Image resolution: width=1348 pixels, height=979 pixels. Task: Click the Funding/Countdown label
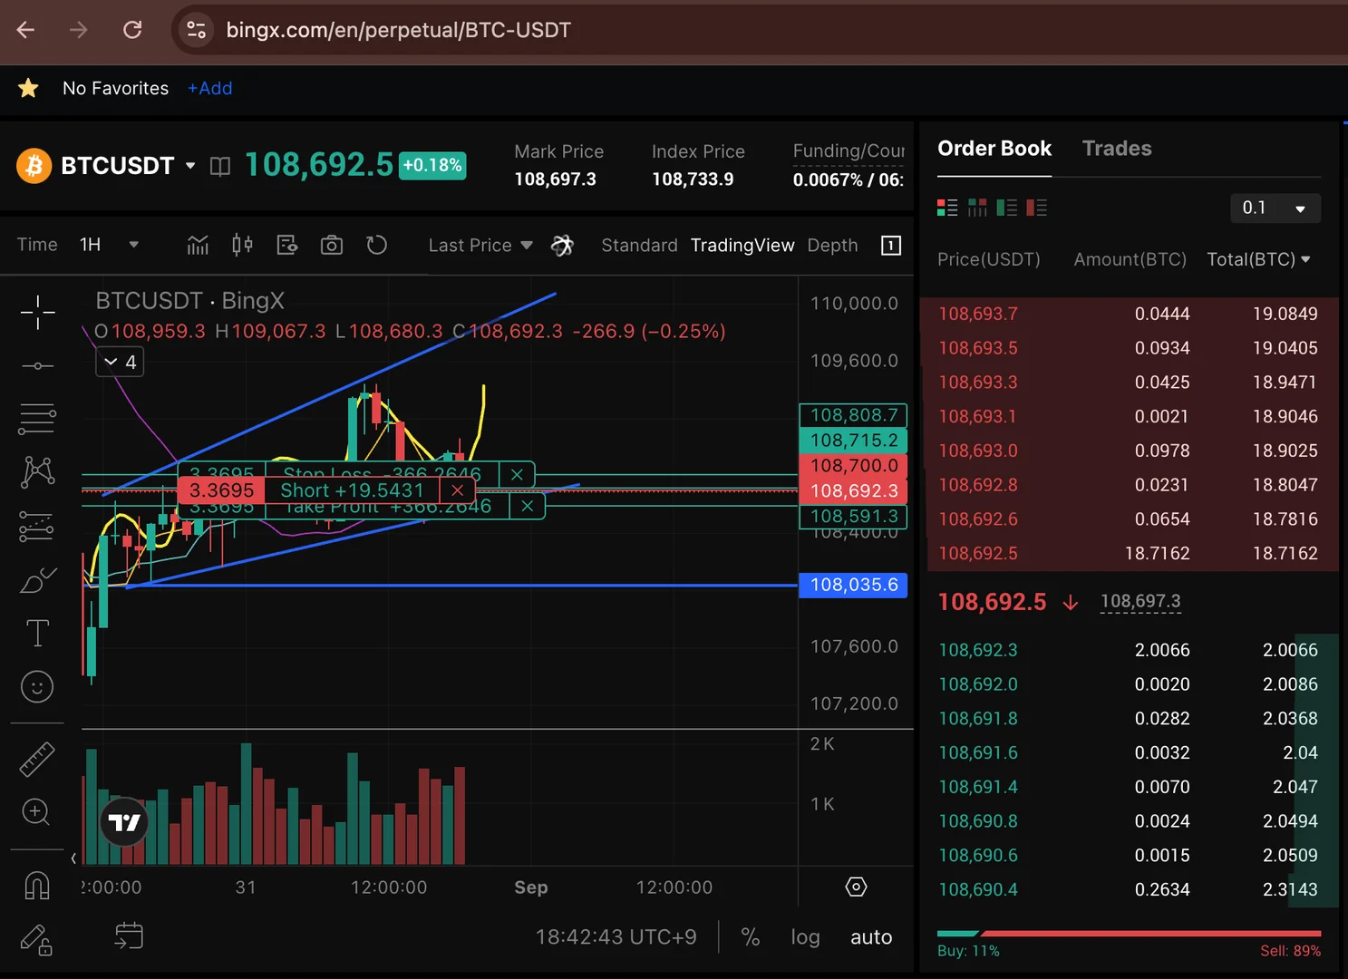[849, 151]
